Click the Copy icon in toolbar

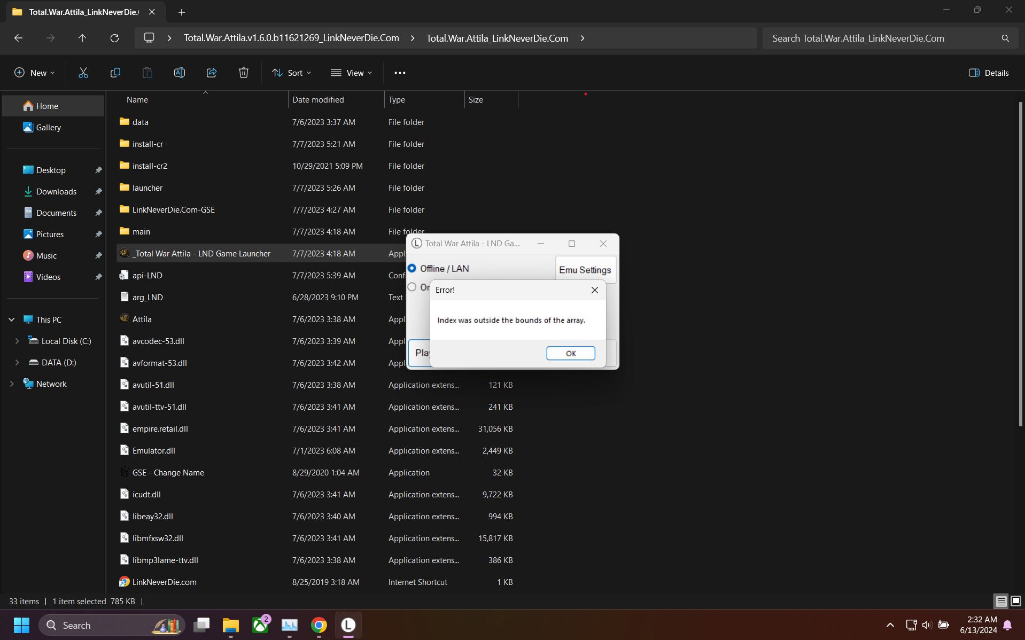[115, 73]
